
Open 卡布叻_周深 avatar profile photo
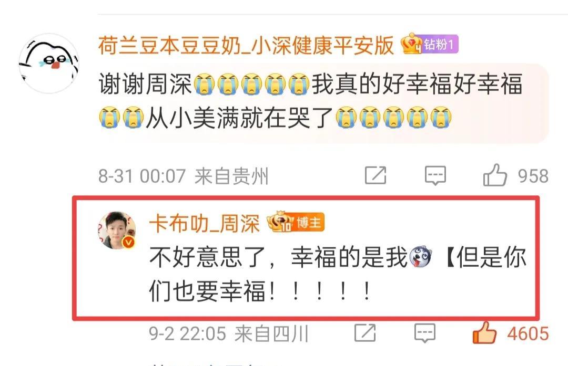tap(117, 231)
